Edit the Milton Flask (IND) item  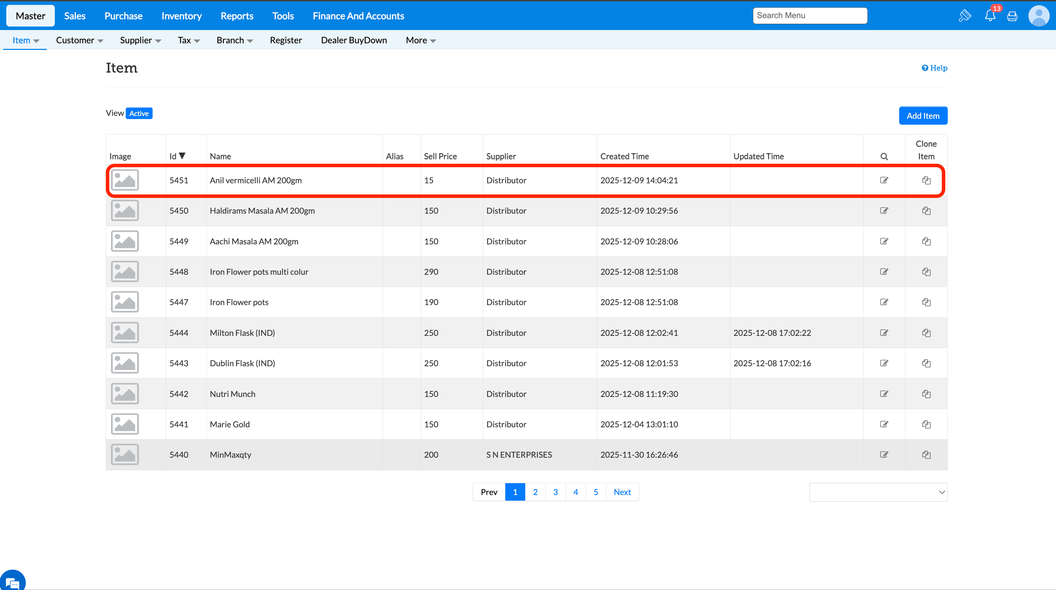[x=884, y=333]
